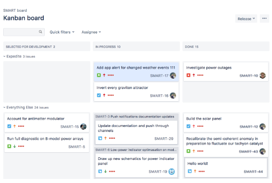Click orange priority arrow on SMART-15
This screenshot has height=183, width=272.
click(x=14, y=126)
